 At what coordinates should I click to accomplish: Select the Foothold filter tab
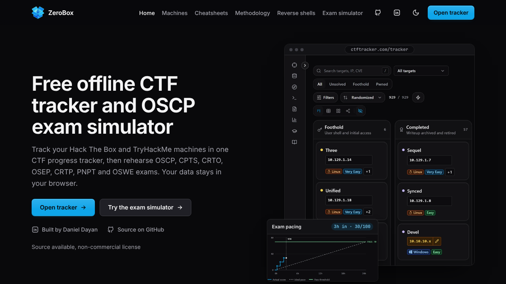click(x=361, y=84)
